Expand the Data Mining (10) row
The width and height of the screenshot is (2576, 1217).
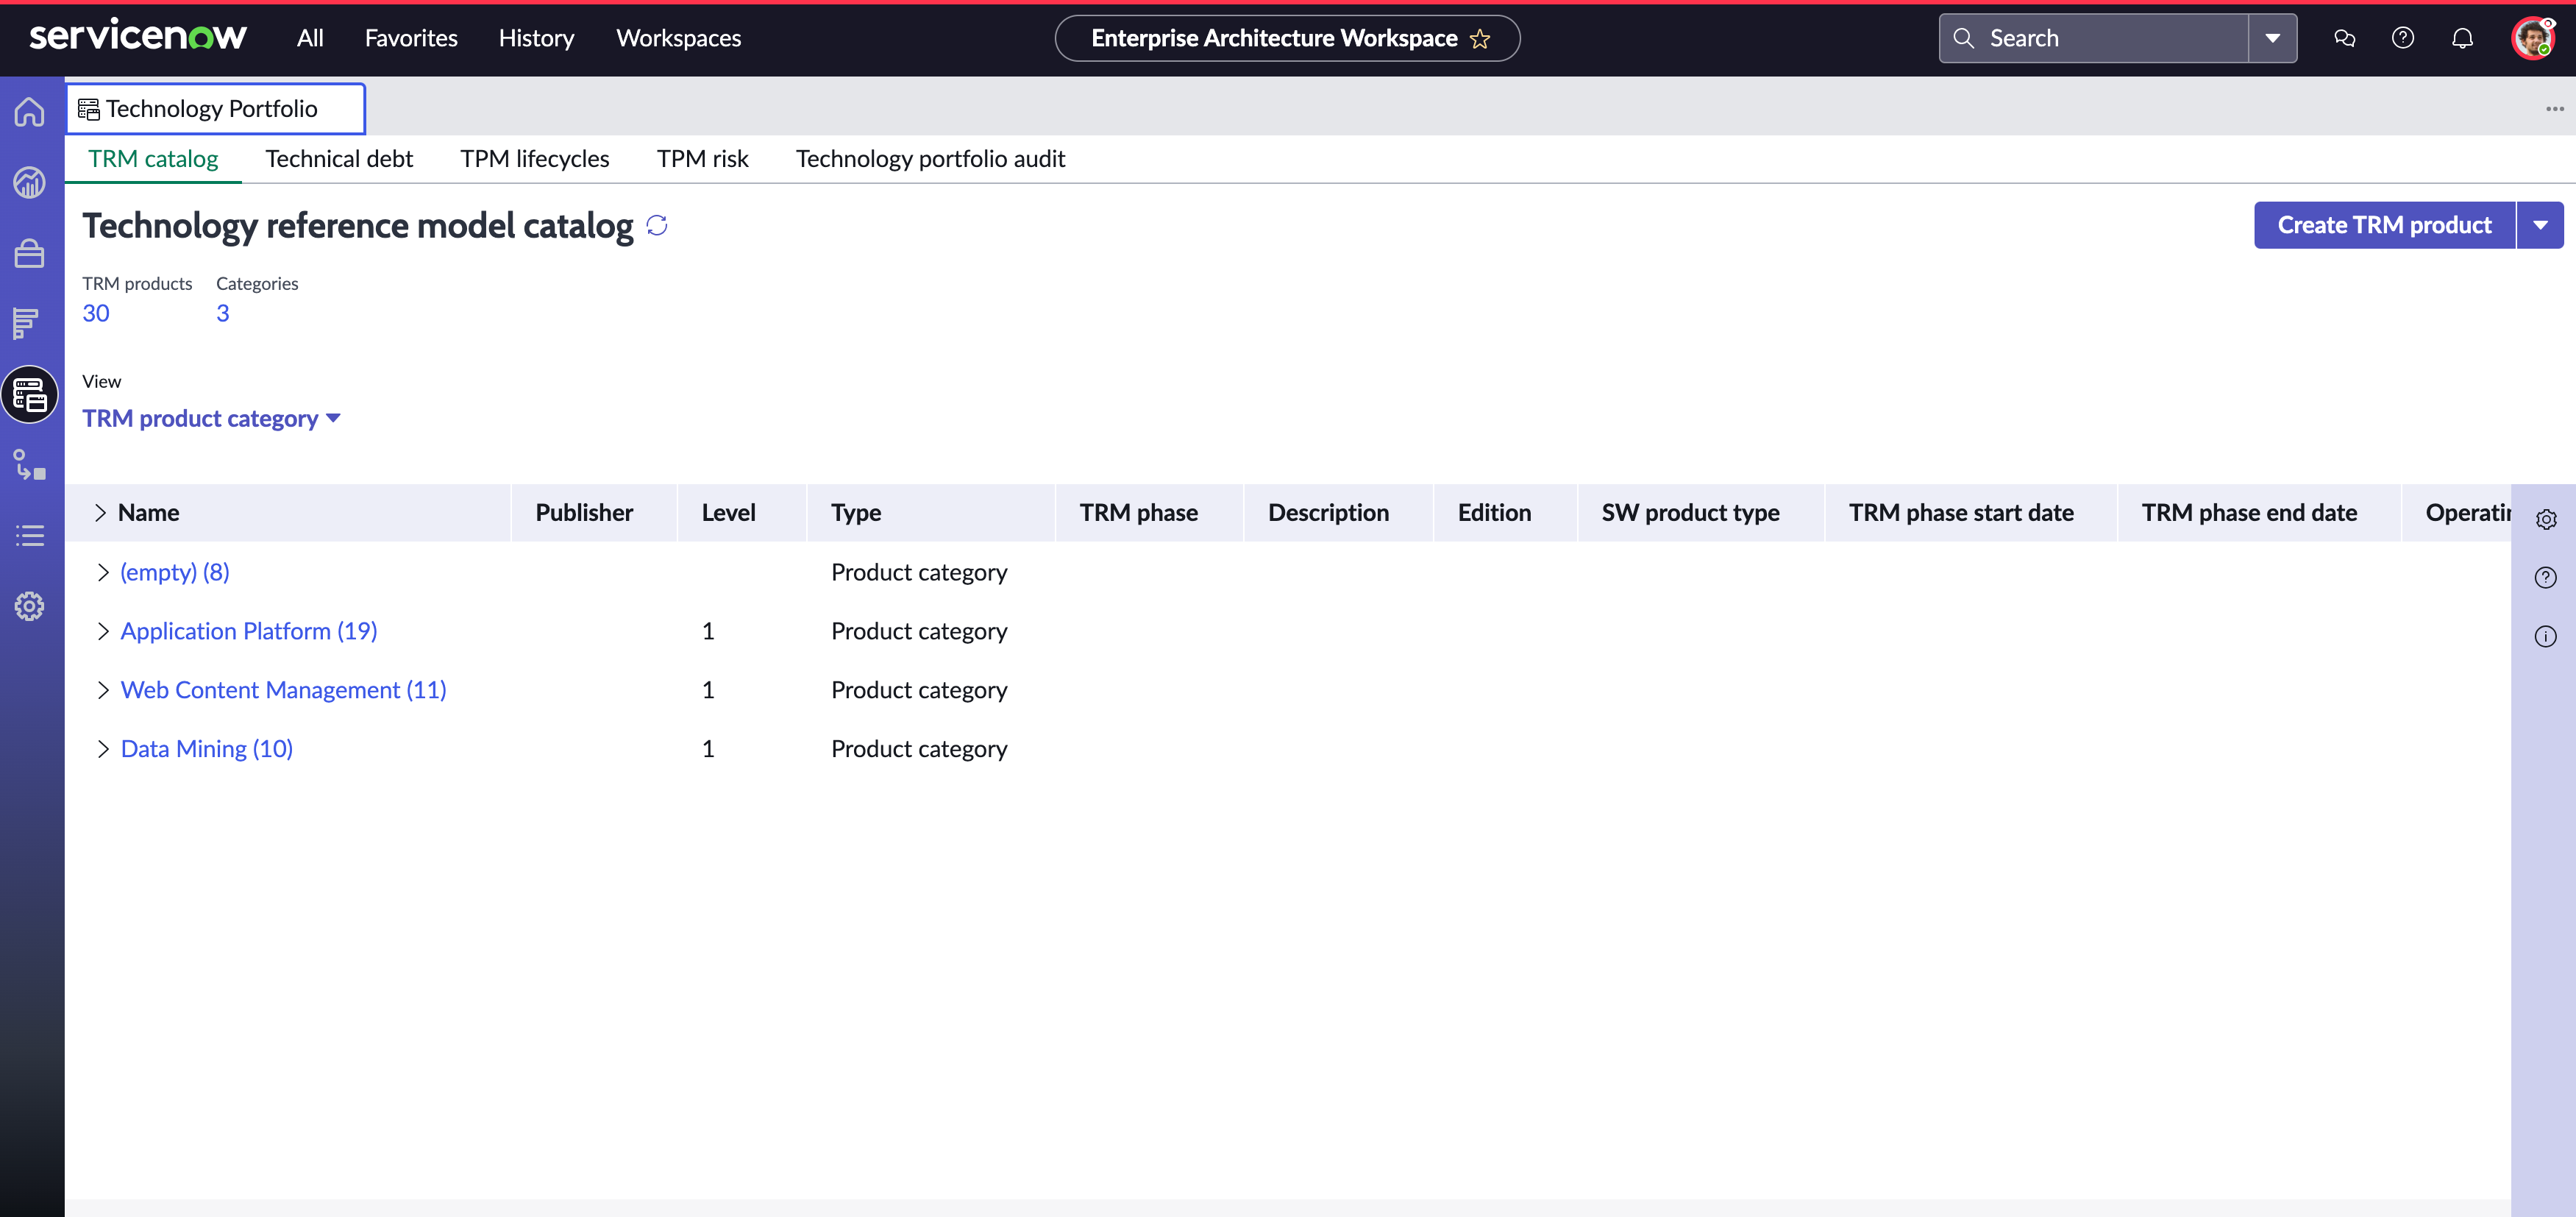click(x=102, y=749)
